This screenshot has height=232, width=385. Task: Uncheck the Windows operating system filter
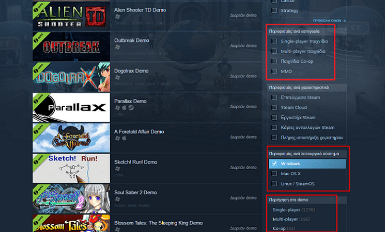click(274, 163)
